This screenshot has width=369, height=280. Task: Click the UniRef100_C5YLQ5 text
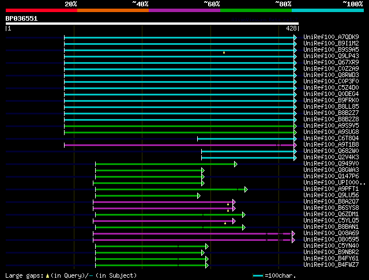331,221
